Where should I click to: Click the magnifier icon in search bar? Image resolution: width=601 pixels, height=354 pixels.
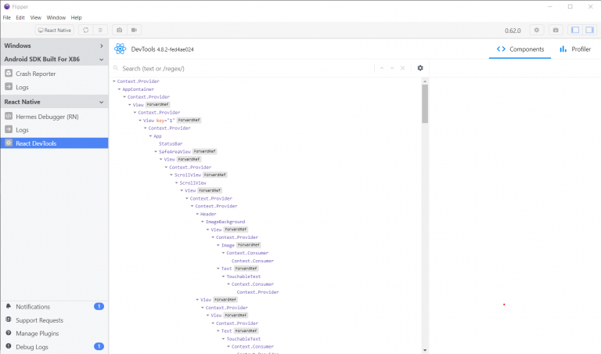tap(116, 68)
